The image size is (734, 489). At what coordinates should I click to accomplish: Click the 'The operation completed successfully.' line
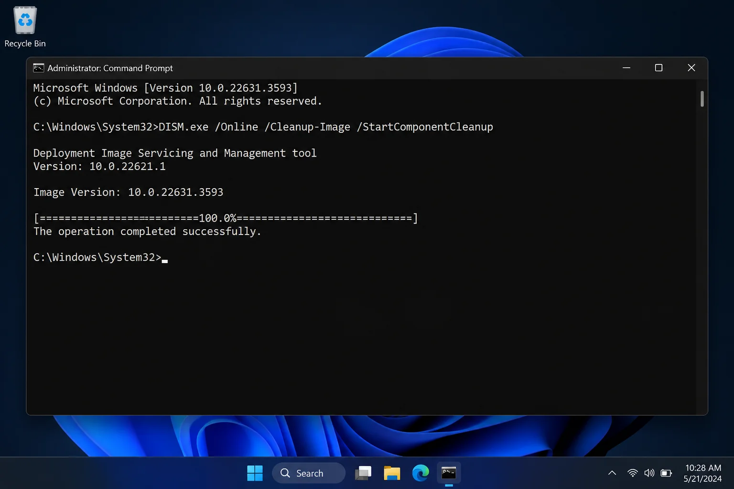point(147,232)
